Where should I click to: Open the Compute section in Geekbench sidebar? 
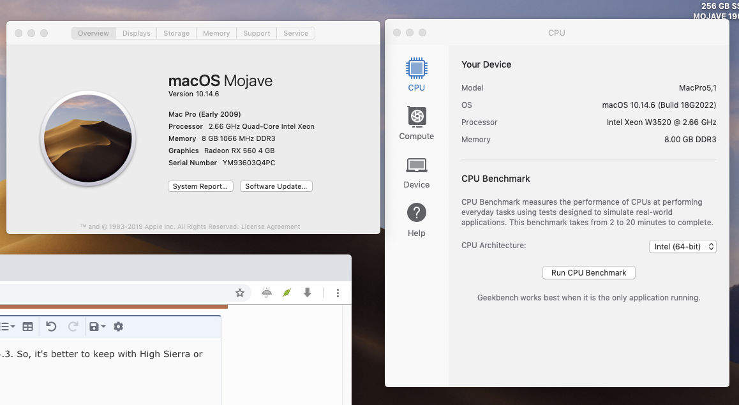(416, 123)
